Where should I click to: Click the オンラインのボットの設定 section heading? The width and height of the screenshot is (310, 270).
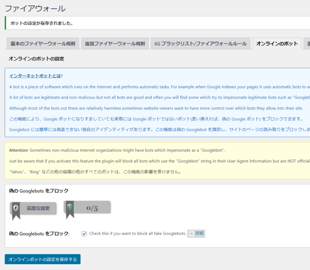coord(36,59)
